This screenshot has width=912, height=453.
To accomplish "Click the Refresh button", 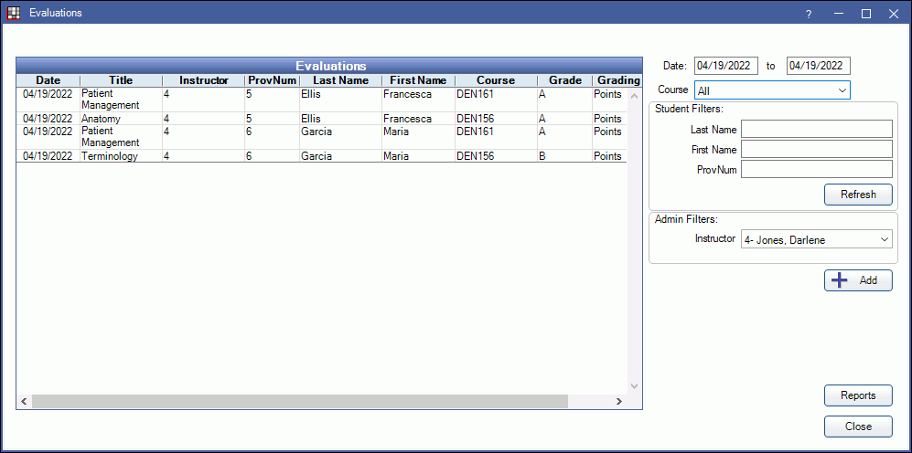I will pos(858,195).
